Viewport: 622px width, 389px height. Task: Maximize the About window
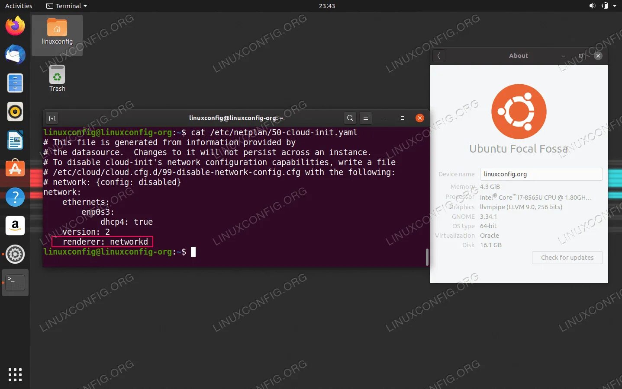[x=581, y=56]
